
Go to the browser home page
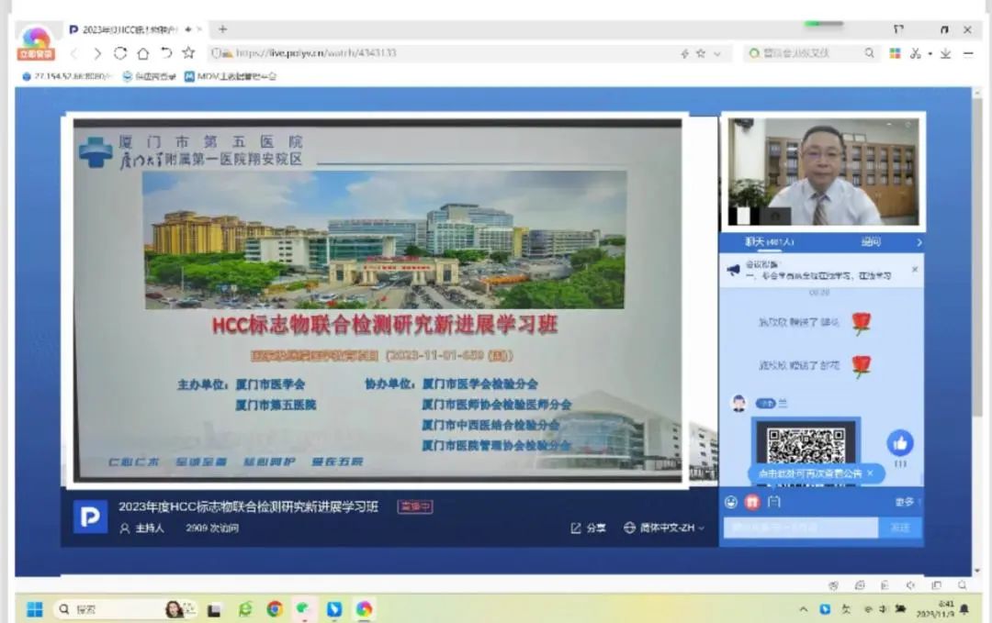point(142,53)
